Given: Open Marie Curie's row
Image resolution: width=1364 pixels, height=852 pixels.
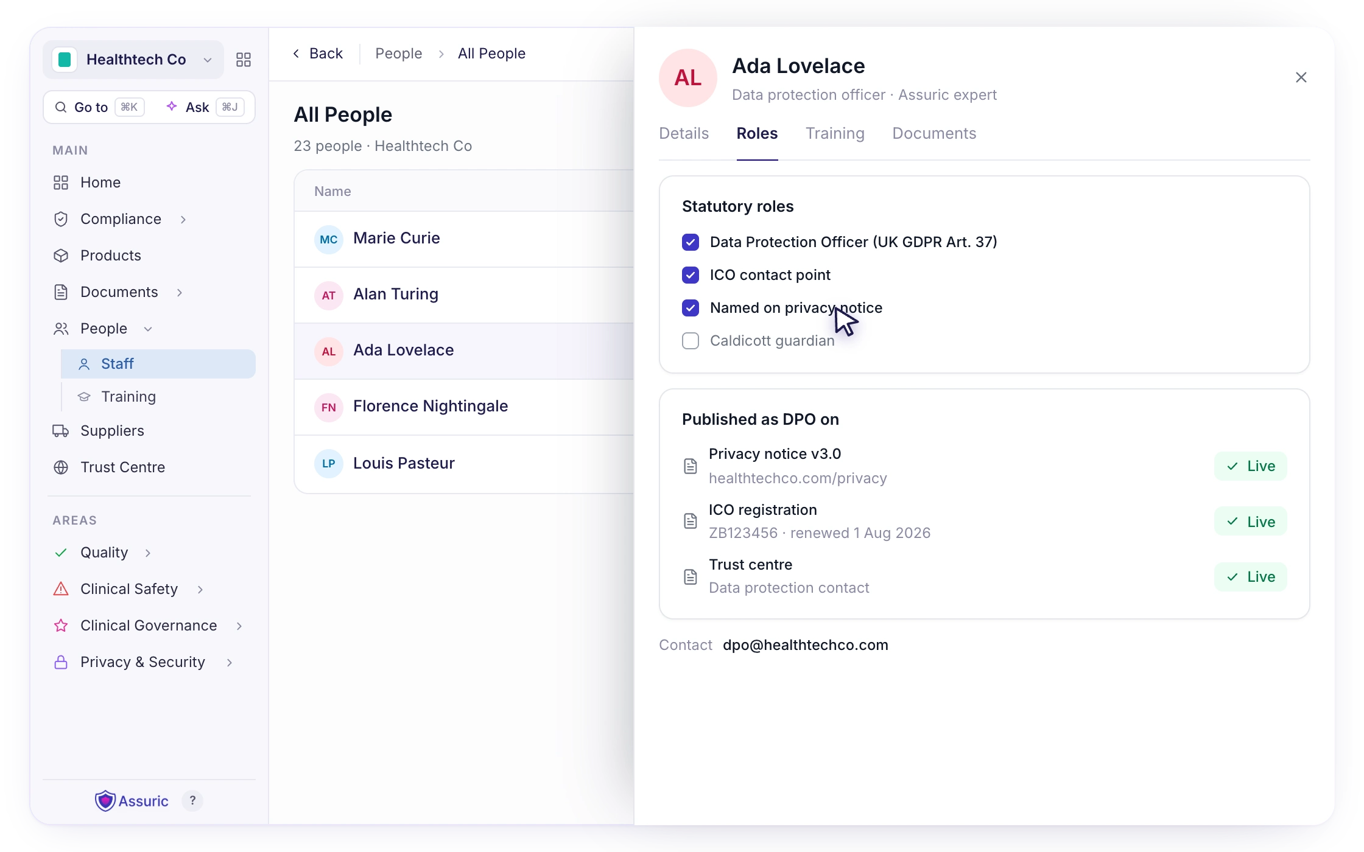Looking at the screenshot, I should (x=463, y=239).
